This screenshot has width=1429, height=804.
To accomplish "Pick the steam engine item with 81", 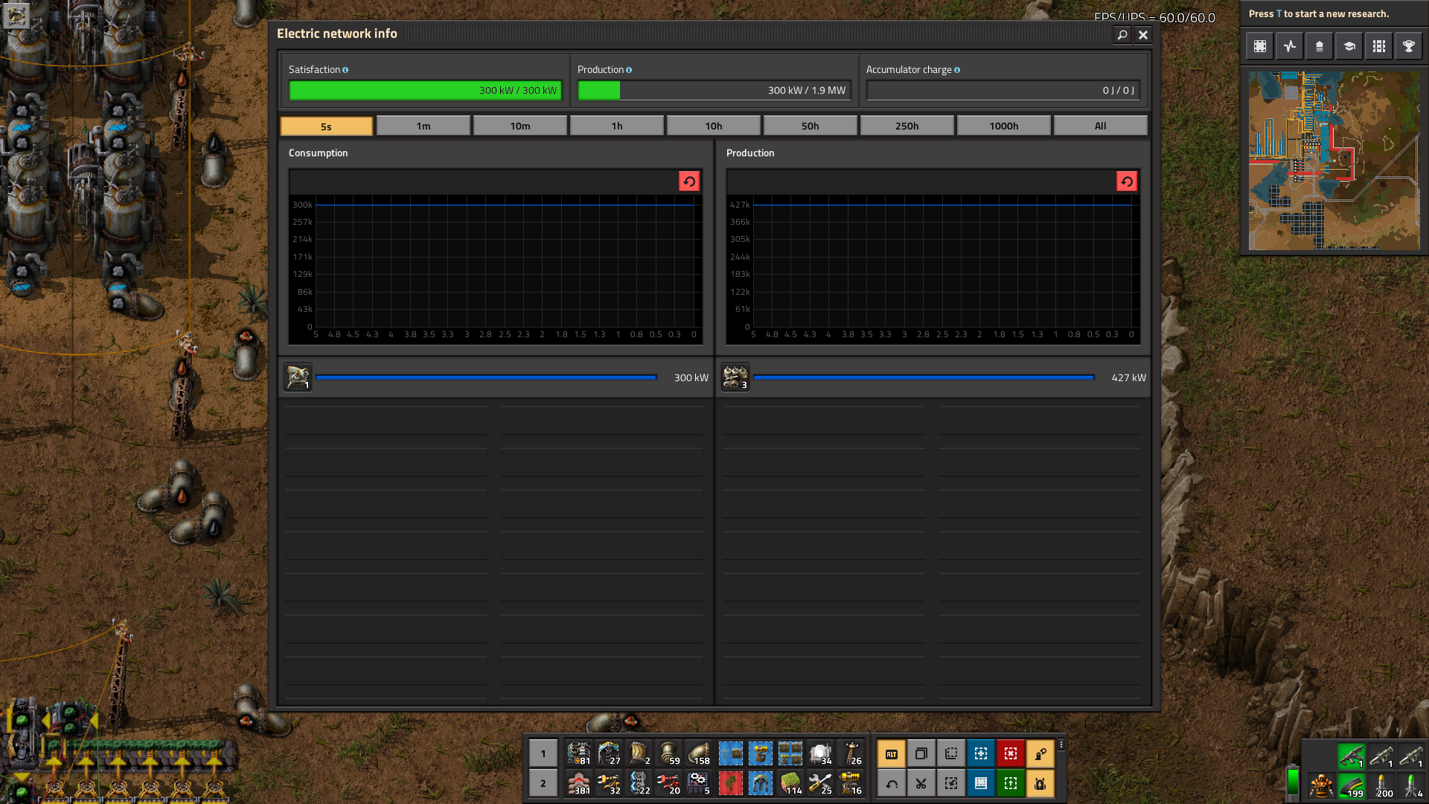I will [579, 753].
